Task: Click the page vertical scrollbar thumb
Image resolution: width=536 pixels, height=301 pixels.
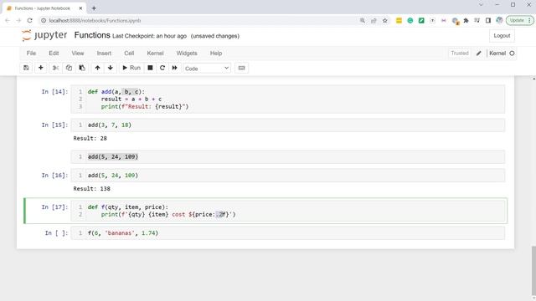Action: pyautogui.click(x=533, y=271)
